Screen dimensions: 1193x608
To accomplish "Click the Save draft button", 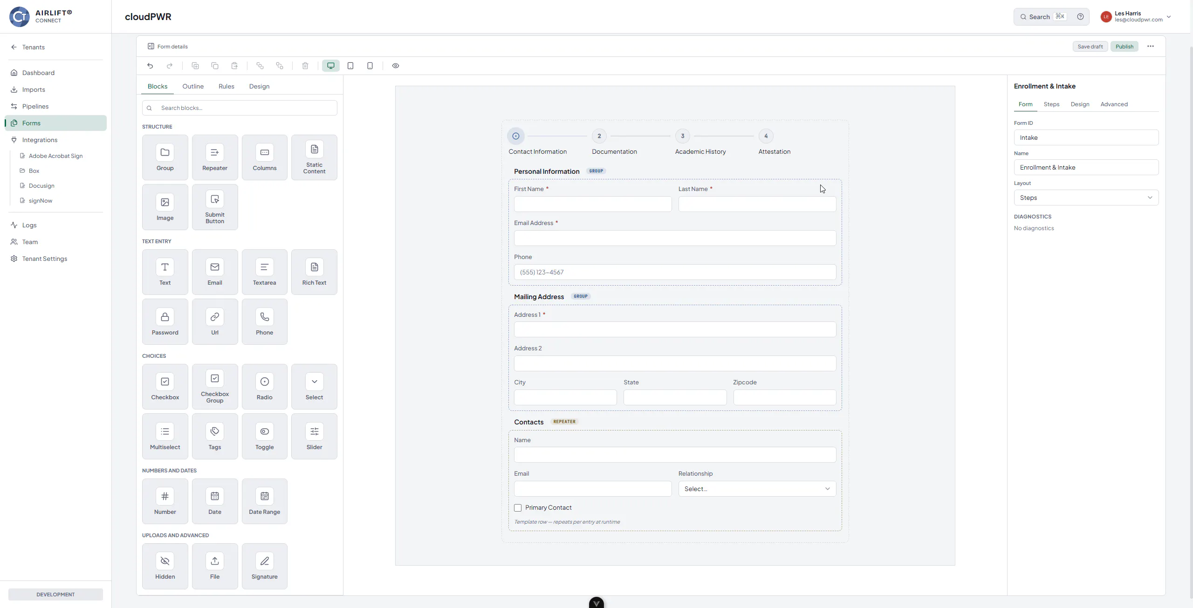I will pyautogui.click(x=1090, y=46).
